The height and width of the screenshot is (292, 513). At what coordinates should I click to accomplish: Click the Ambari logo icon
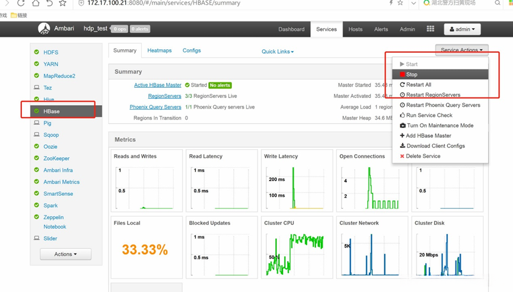(44, 29)
